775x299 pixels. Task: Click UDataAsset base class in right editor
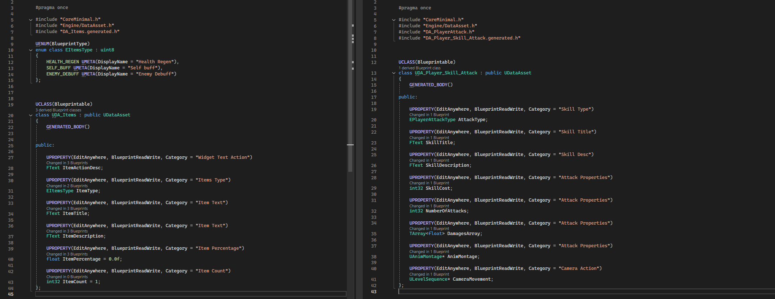pos(517,73)
